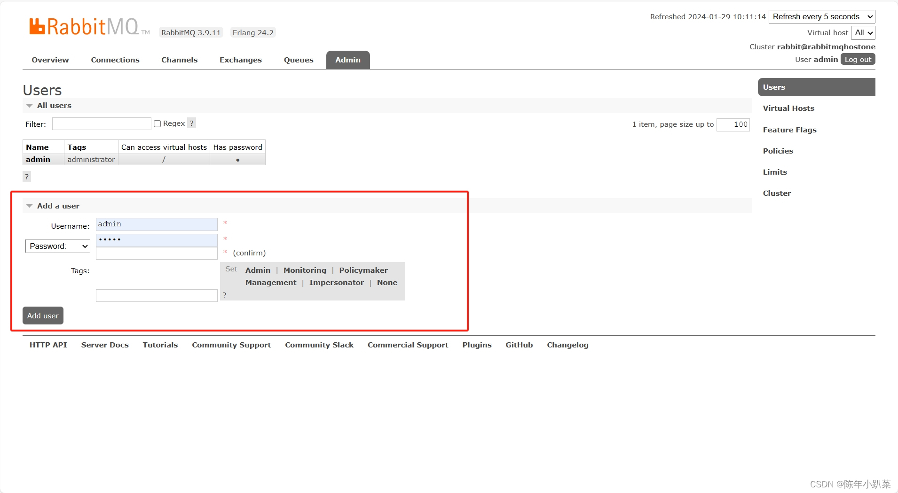Click the administrator tag cell
Viewport: 898px width, 493px height.
(91, 160)
